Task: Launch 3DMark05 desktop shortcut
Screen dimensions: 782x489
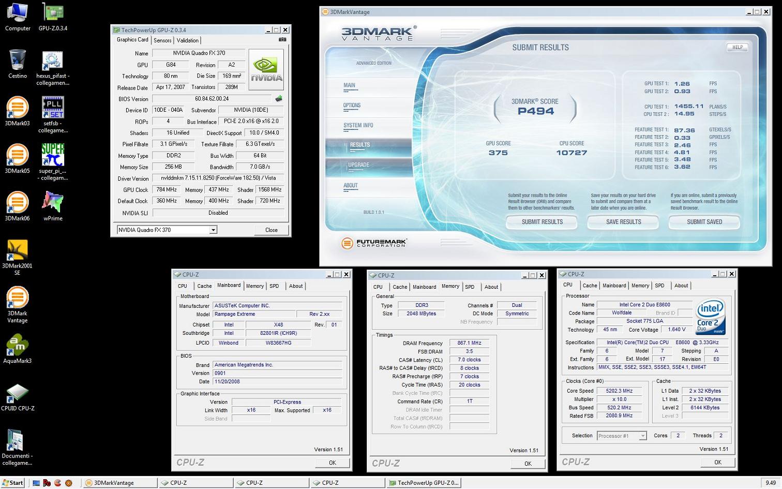Action: pos(17,159)
